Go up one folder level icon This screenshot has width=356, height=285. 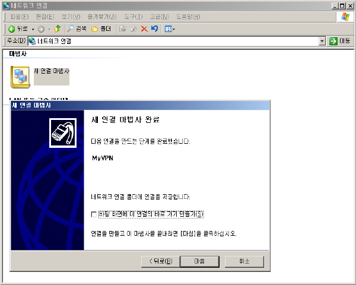pyautogui.click(x=58, y=29)
